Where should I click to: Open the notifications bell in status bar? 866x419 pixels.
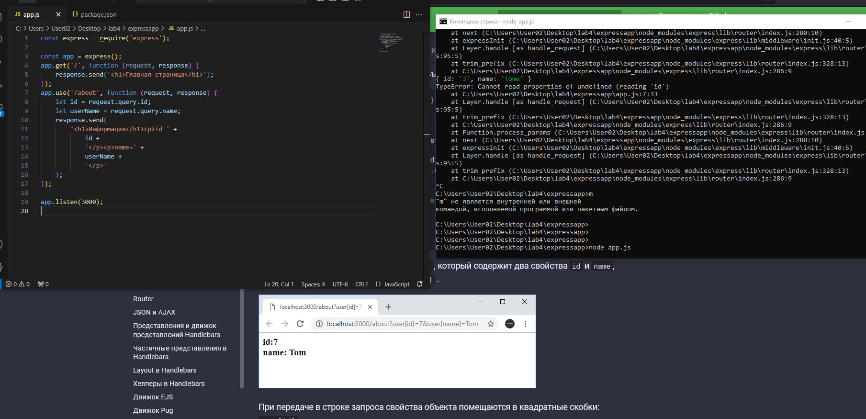tap(419, 284)
